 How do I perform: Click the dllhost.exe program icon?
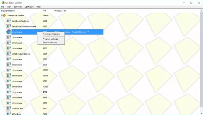(x=9, y=113)
